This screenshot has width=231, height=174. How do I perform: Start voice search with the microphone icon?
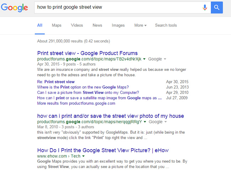pyautogui.click(x=205, y=7)
